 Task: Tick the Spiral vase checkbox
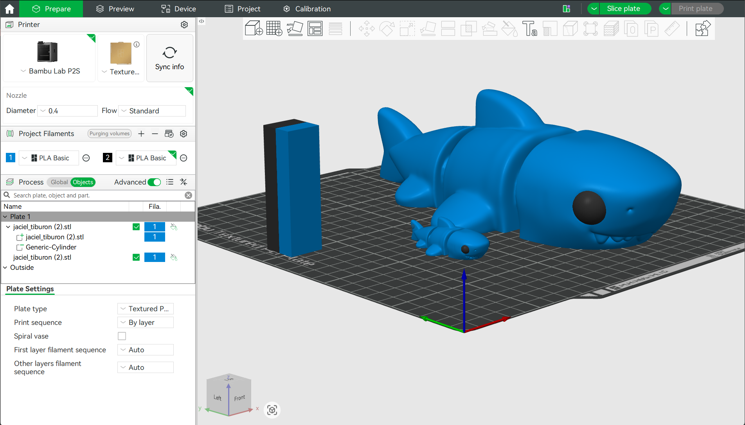tap(122, 336)
